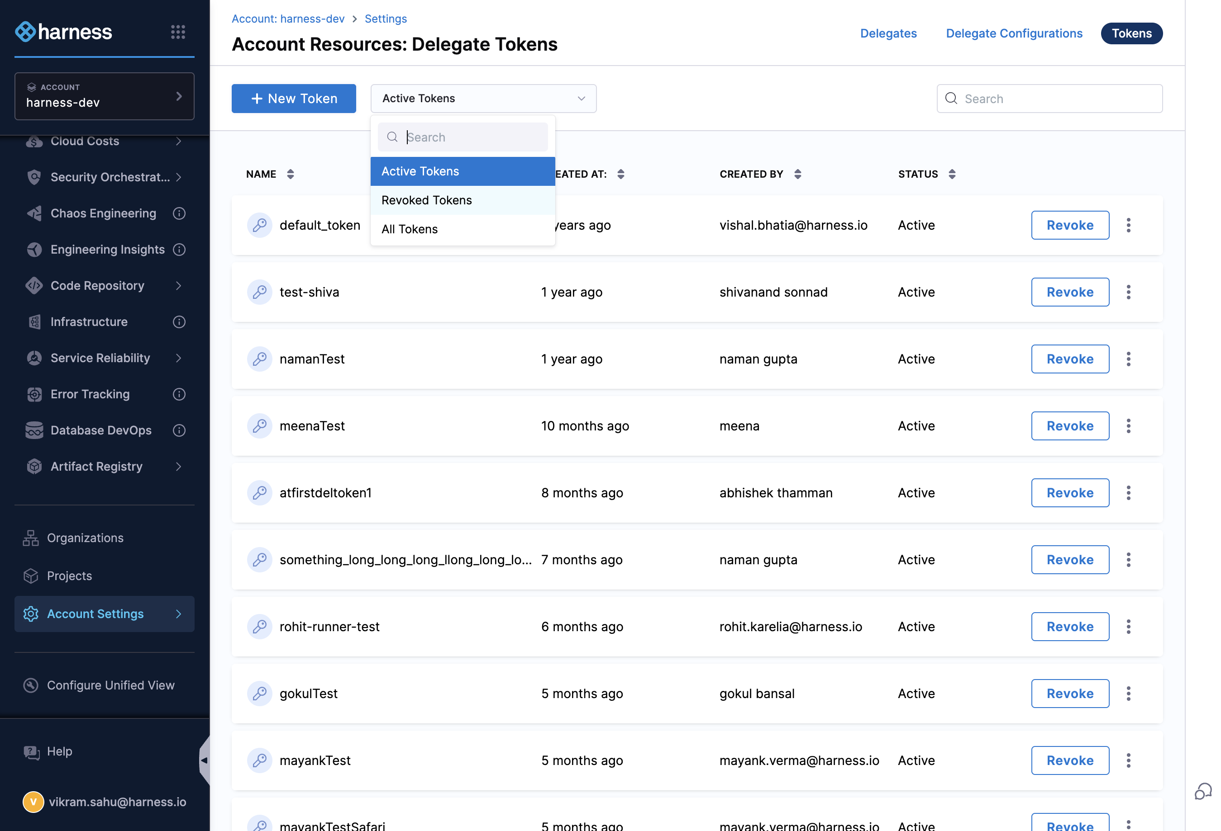
Task: Select the Tokens tab
Action: tap(1131, 33)
